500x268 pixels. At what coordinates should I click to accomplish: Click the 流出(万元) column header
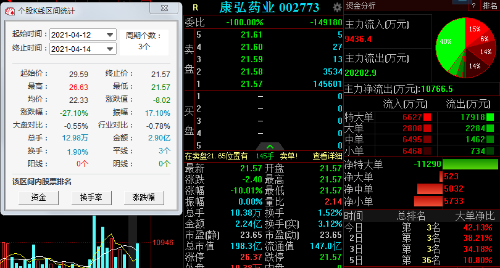point(468,104)
